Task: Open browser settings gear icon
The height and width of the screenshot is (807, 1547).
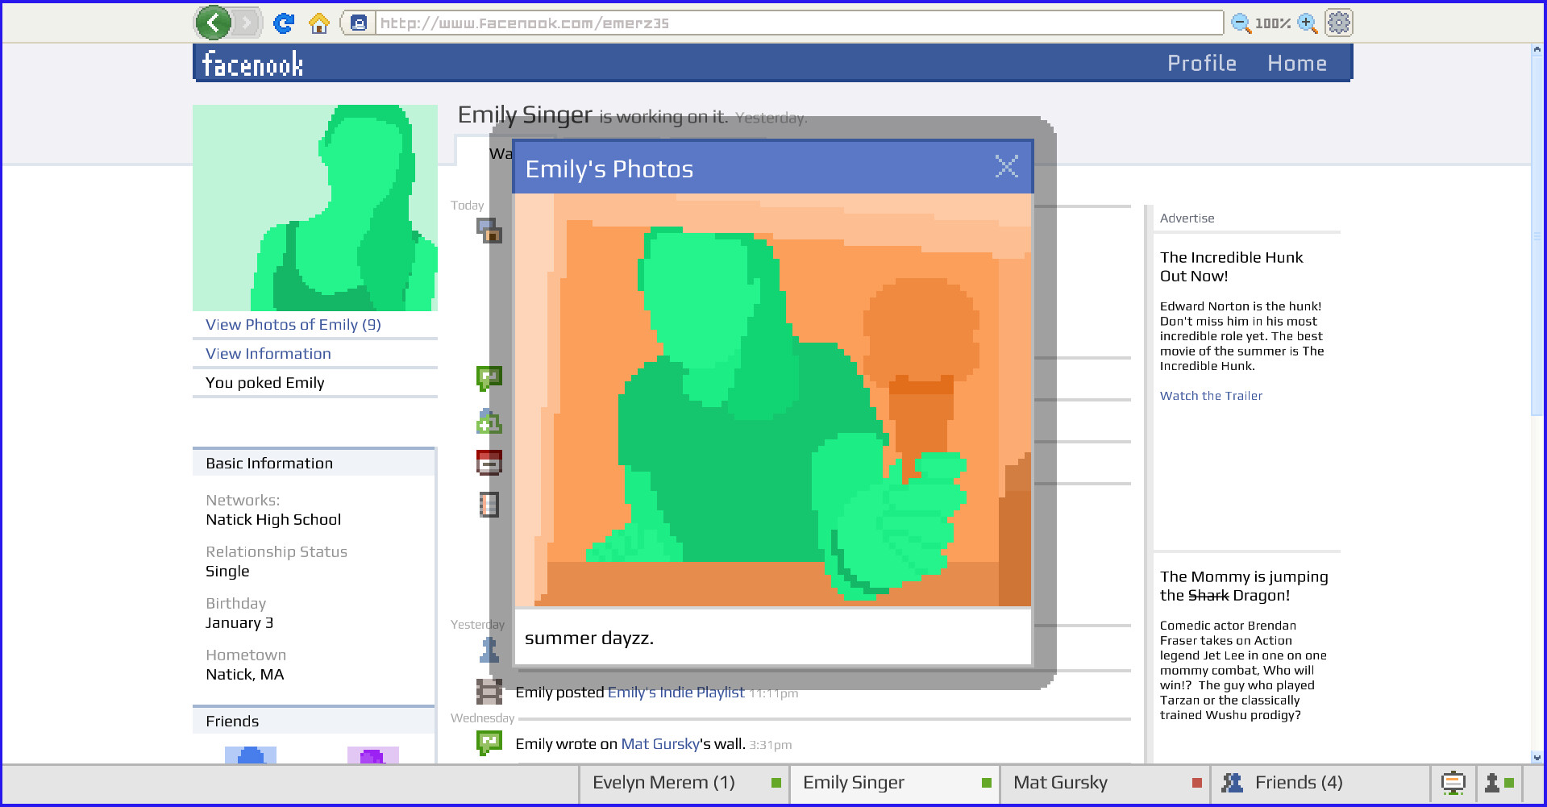Action: point(1338,23)
